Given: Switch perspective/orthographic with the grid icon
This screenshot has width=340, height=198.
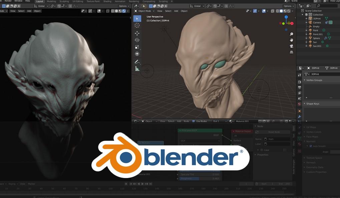Looking at the screenshot, I should coord(291,52).
